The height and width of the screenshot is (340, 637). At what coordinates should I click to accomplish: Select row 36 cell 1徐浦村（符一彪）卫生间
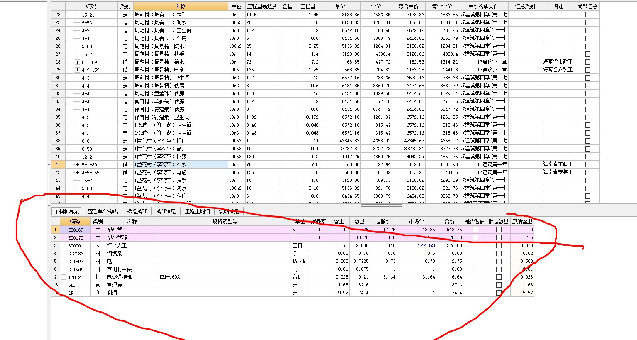click(181, 125)
